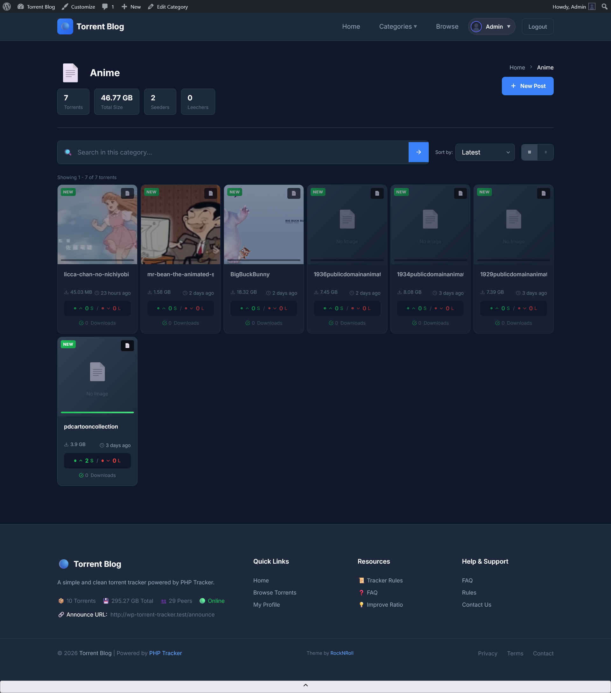Click the WordPress logo in admin bar
611x693 pixels.
[7, 6]
